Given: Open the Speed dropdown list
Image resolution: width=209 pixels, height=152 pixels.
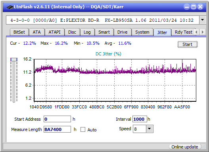Looking at the screenshot, I should click(150, 129).
